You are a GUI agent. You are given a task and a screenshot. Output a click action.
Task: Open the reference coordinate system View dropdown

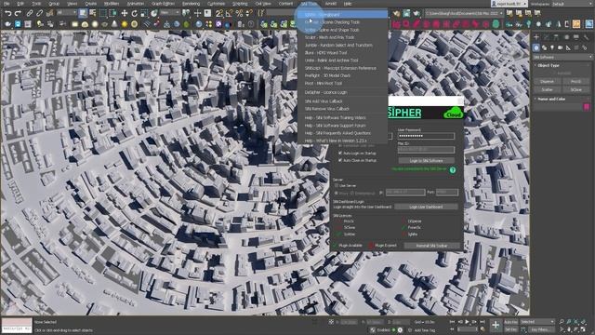pos(169,13)
